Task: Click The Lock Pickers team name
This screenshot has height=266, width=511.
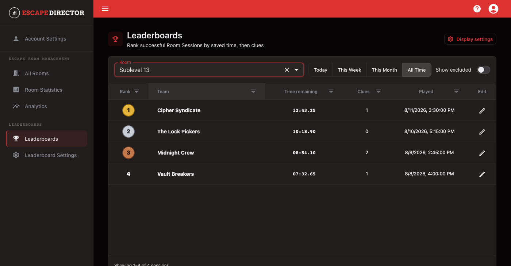Action: (x=178, y=132)
